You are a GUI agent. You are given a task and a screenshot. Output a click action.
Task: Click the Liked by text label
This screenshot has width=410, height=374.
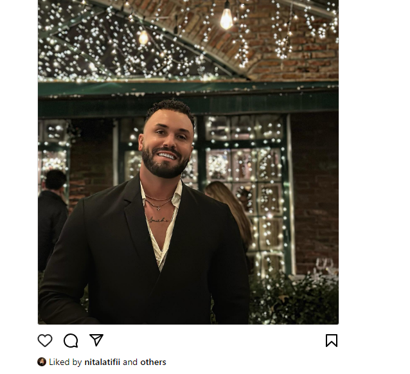66,362
